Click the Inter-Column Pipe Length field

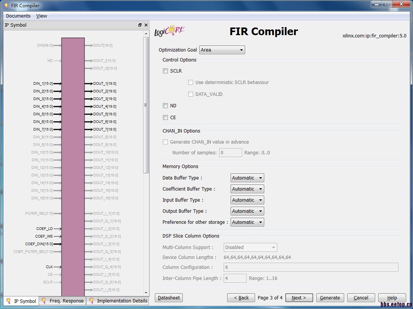pyautogui.click(x=235, y=278)
